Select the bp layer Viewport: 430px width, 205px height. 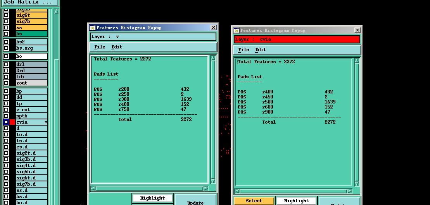click(x=32, y=91)
